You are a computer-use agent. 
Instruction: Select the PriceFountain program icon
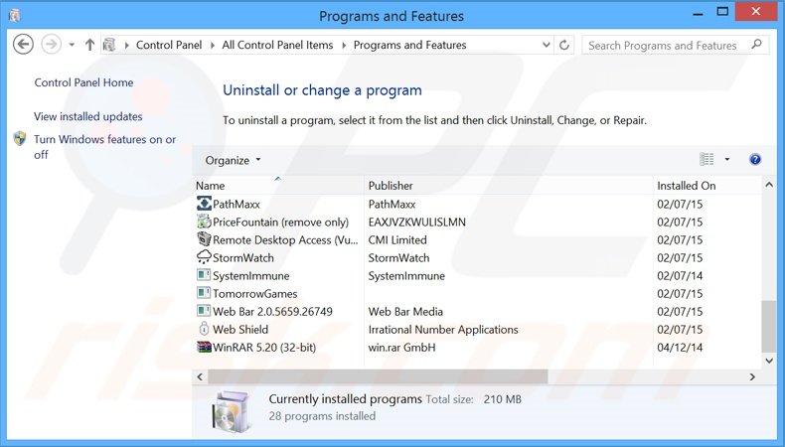(x=204, y=222)
